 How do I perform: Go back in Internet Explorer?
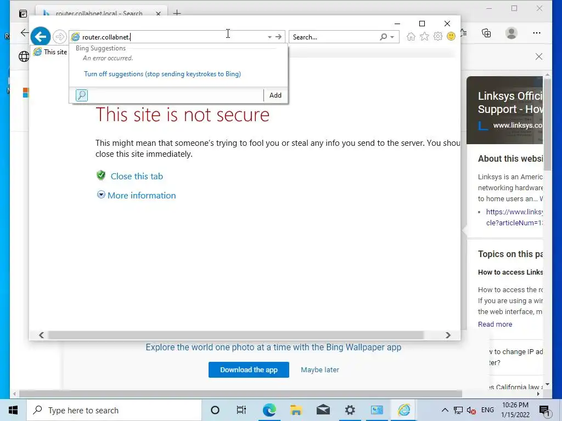41,37
